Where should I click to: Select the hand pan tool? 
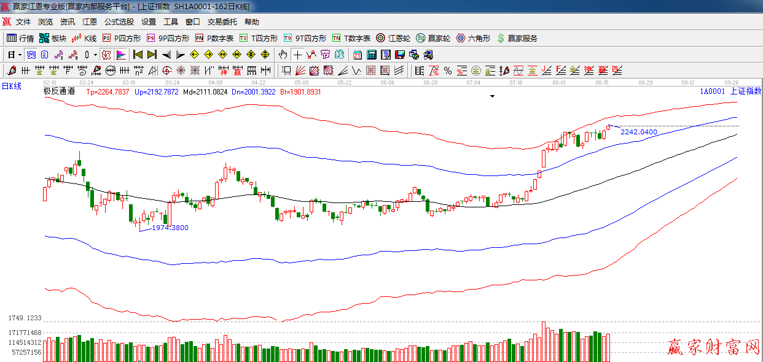pos(283,55)
